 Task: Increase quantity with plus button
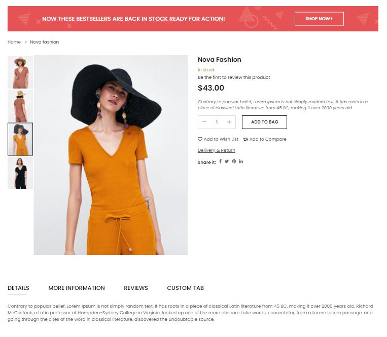pos(229,122)
